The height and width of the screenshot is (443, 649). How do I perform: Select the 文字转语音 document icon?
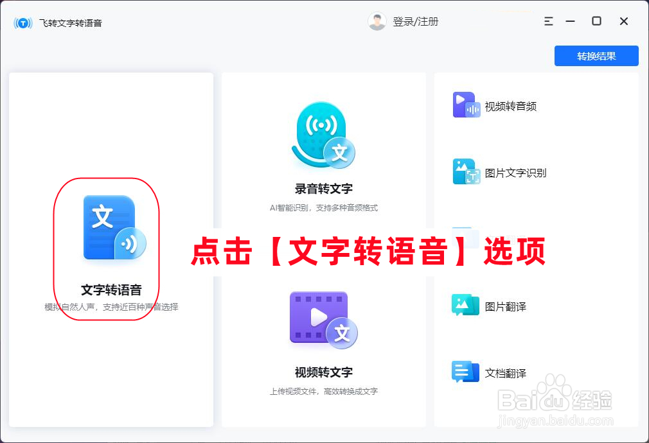[114, 227]
